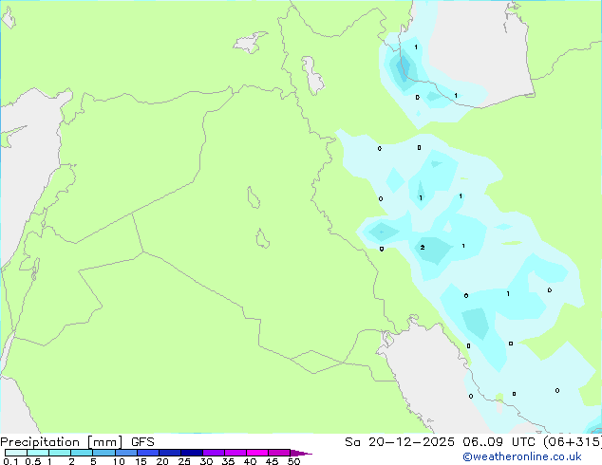Viewport: 602px width, 465px height.
Task: Click the legend scale label '25'
Action: point(184,461)
